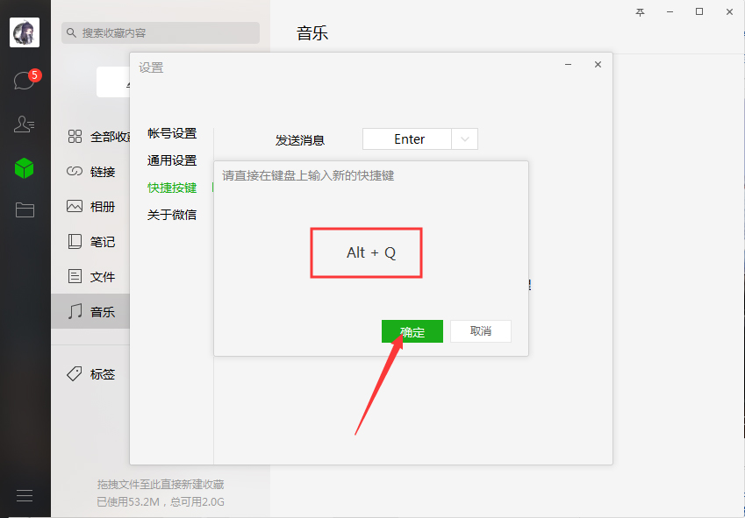Switch to the 通用设置 settings tab
This screenshot has height=518, width=745.
pos(173,160)
